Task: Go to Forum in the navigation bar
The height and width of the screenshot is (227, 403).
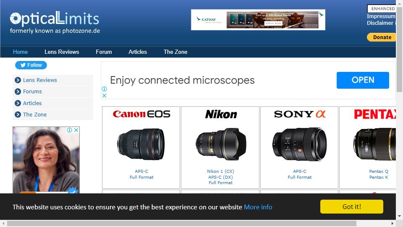Action: tap(104, 52)
